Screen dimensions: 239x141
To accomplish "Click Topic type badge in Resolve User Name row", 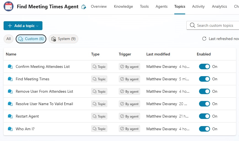I will point(99,104).
